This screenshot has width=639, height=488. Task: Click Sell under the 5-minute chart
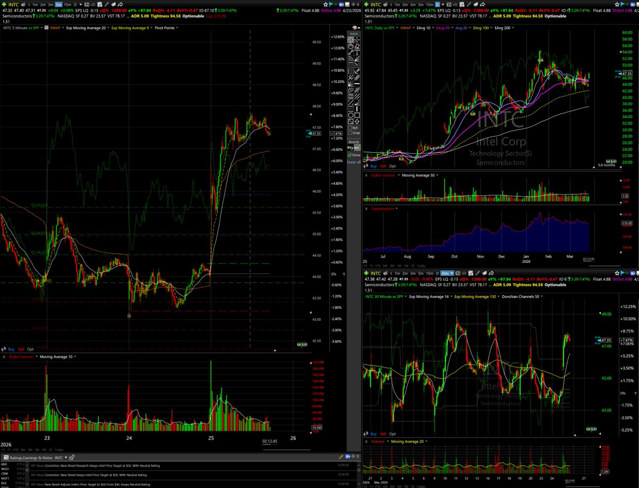pos(21,349)
